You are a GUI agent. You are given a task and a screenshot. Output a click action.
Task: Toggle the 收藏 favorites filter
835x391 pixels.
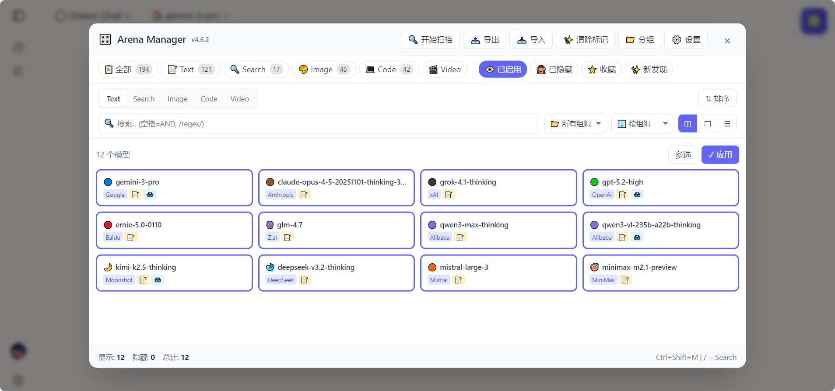click(601, 69)
